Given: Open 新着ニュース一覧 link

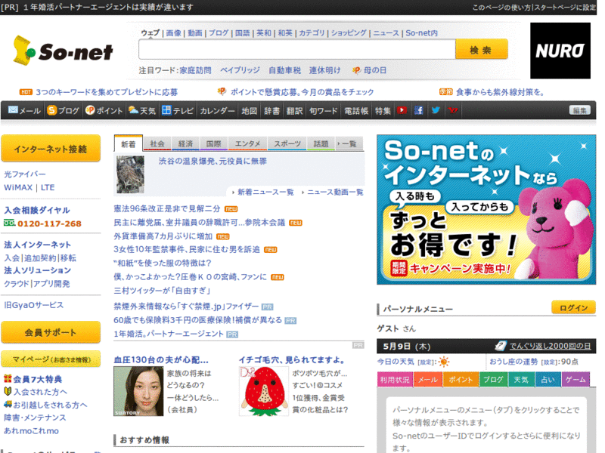Looking at the screenshot, I should [265, 192].
